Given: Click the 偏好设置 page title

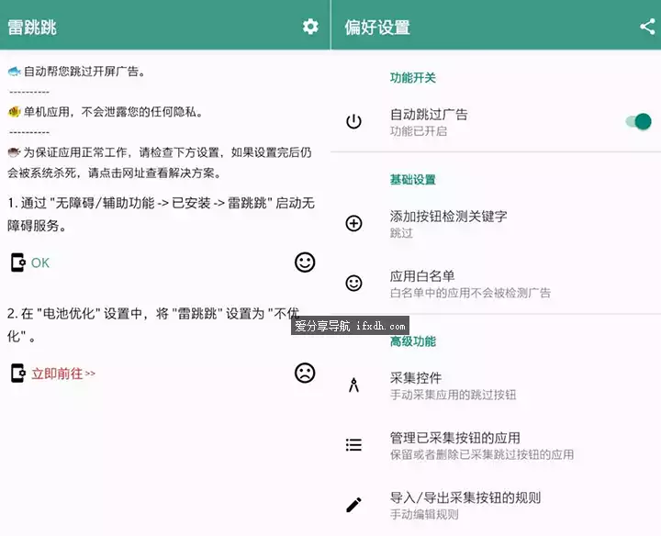Looking at the screenshot, I should (x=377, y=28).
